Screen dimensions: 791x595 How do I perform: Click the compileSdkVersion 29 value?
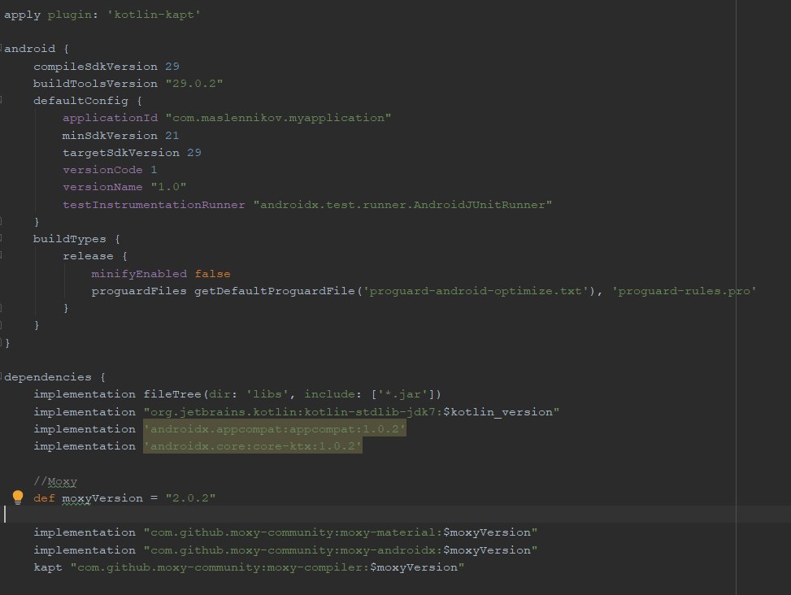172,67
